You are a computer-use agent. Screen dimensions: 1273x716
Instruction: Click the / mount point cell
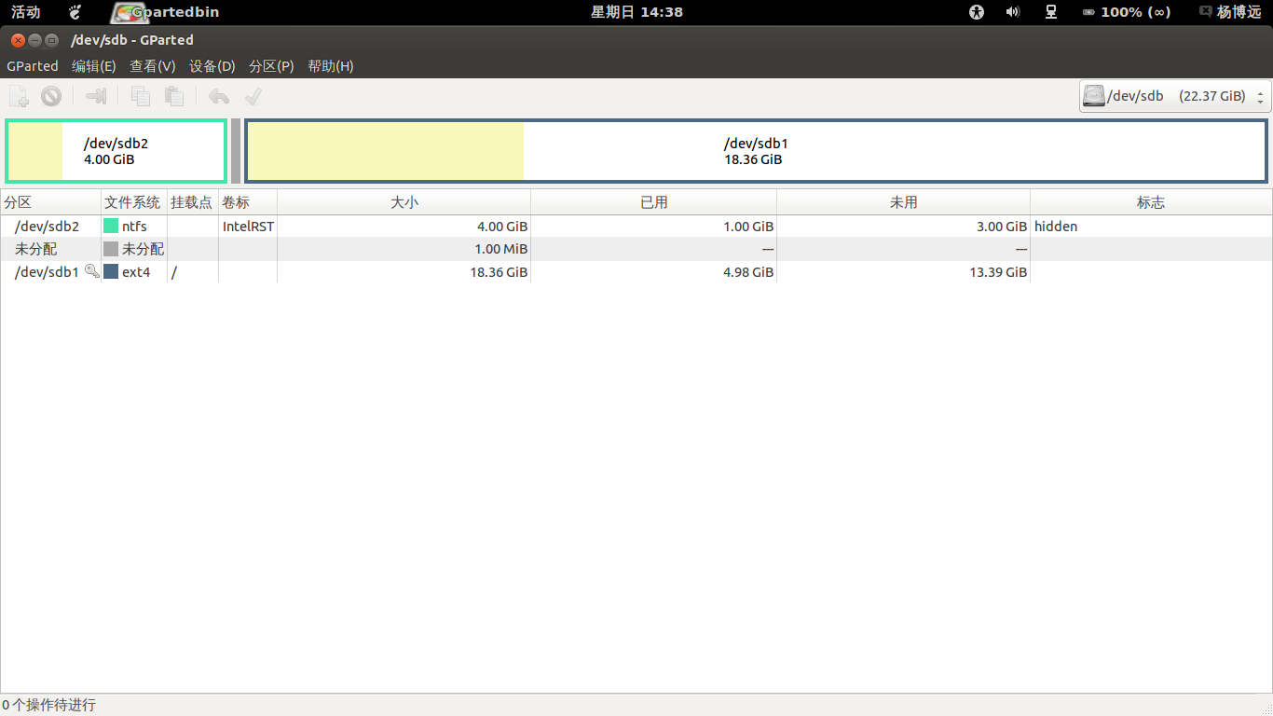[174, 272]
